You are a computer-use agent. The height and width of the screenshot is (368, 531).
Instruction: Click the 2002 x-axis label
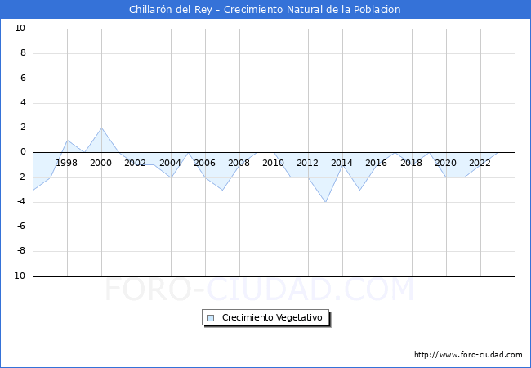click(x=135, y=164)
